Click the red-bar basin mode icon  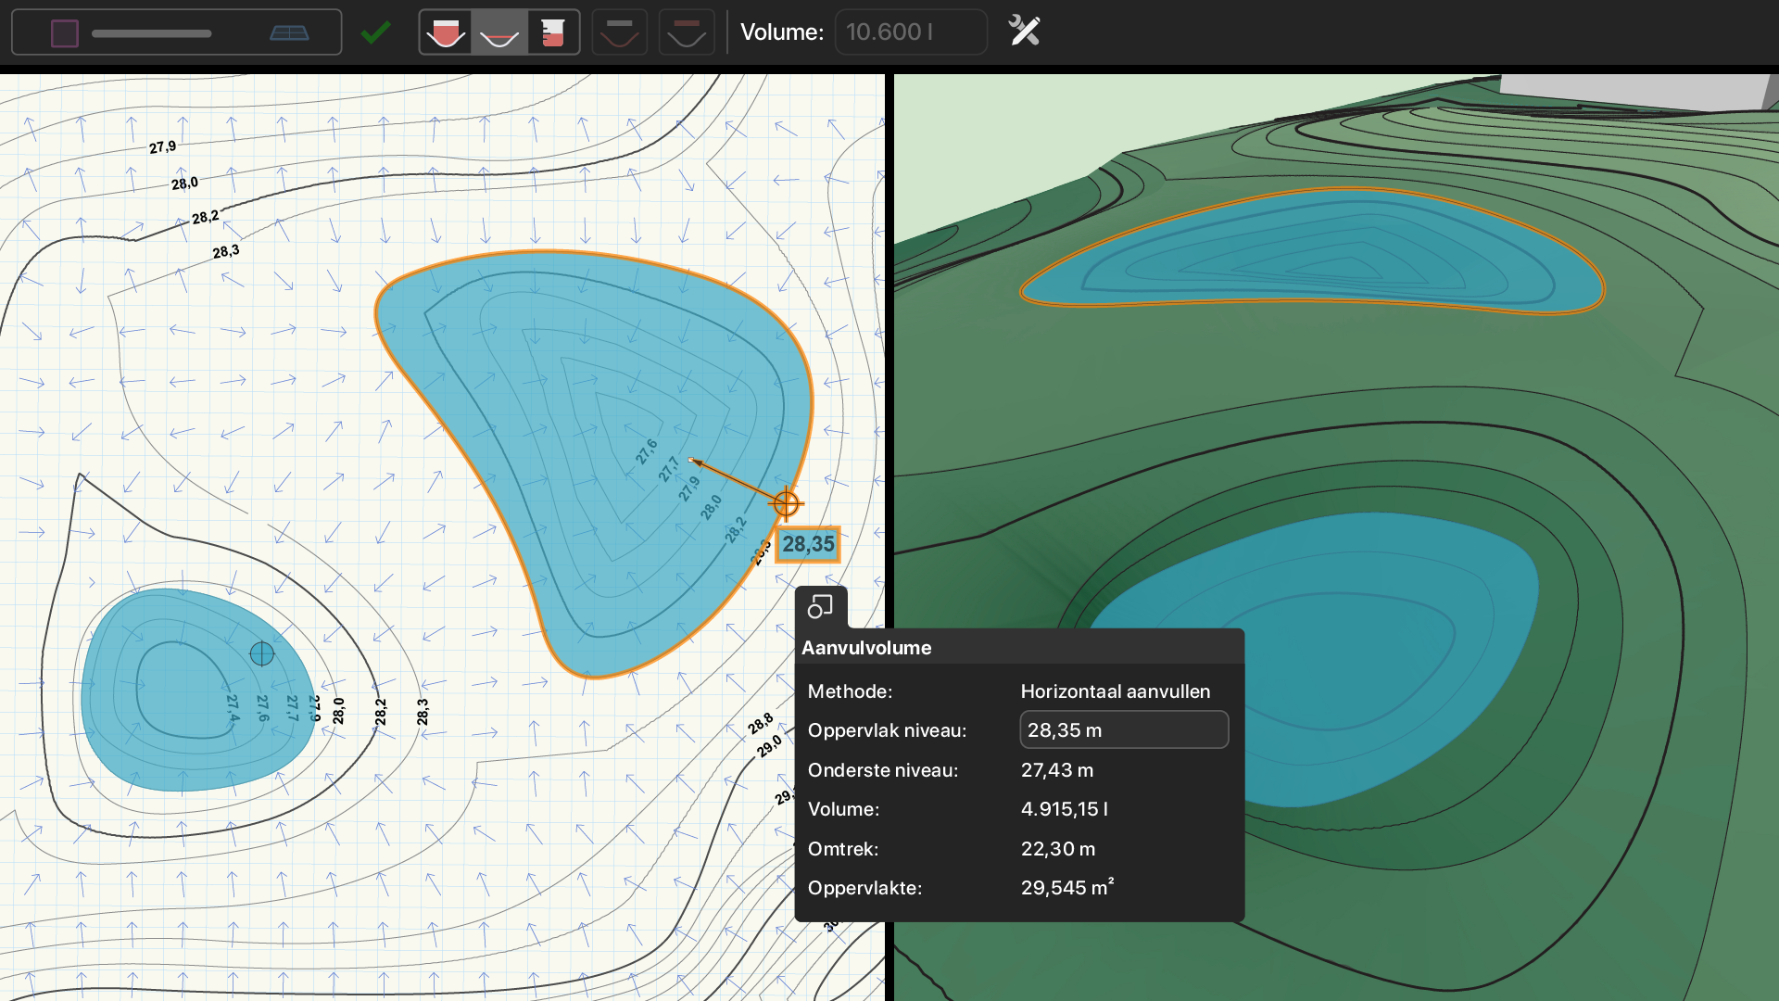tap(687, 33)
